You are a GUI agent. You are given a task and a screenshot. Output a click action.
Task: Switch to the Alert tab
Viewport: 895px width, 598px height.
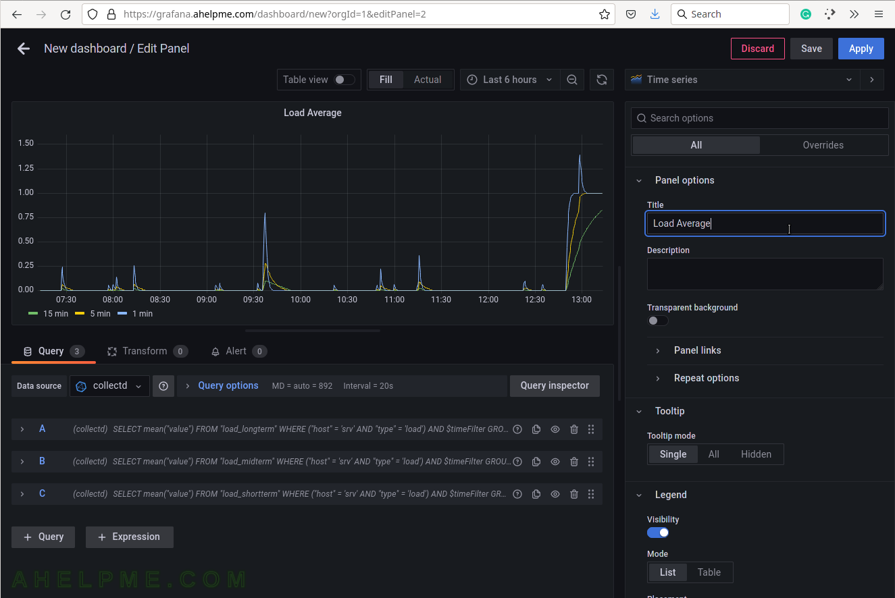pos(239,351)
